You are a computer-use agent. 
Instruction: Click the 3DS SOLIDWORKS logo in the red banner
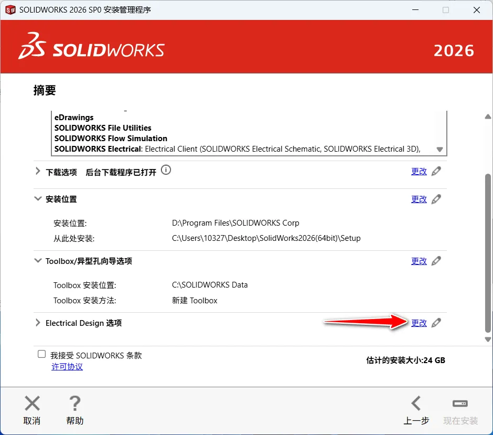[91, 46]
